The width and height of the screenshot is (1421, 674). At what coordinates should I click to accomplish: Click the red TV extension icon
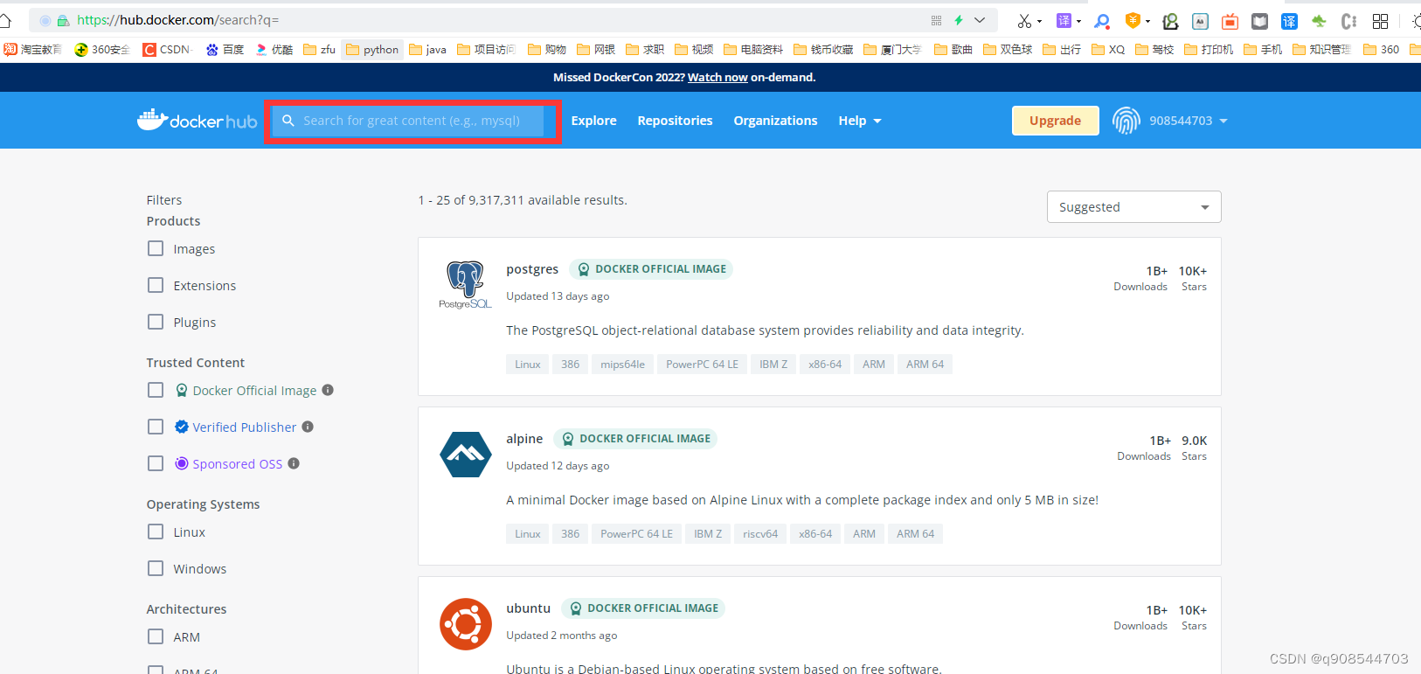coord(1230,21)
